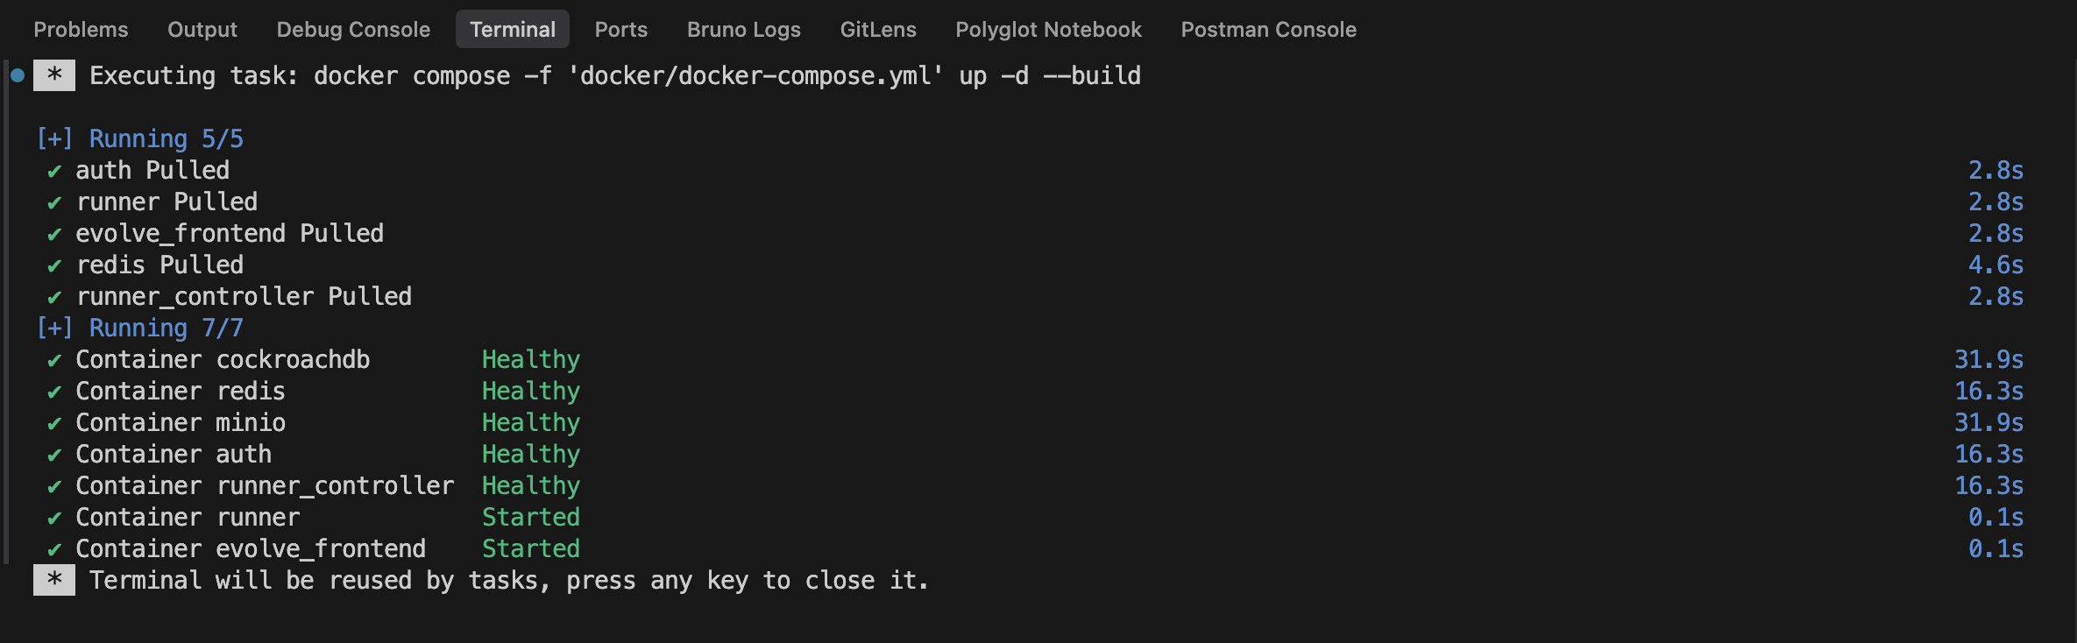The image size is (2077, 643).
Task: Click the green check next to Container cockroachdb
Action: click(54, 359)
